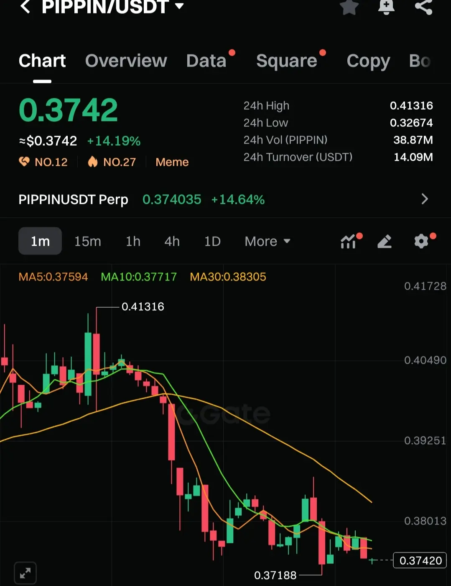Image resolution: width=451 pixels, height=586 pixels.
Task: Tap the 0.41728 price axis label
Action: (x=425, y=286)
